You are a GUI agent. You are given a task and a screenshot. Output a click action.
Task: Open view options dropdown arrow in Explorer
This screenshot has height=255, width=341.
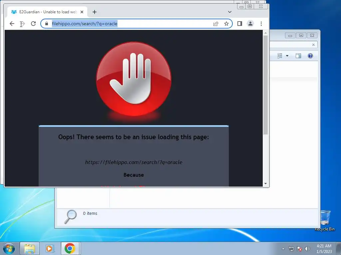(x=287, y=56)
